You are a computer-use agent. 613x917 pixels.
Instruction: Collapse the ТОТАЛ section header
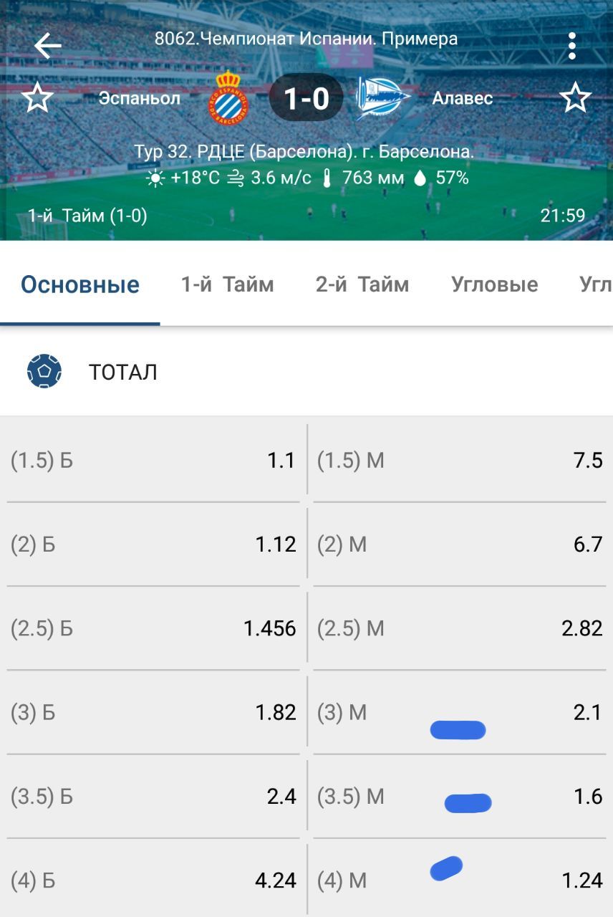point(306,372)
